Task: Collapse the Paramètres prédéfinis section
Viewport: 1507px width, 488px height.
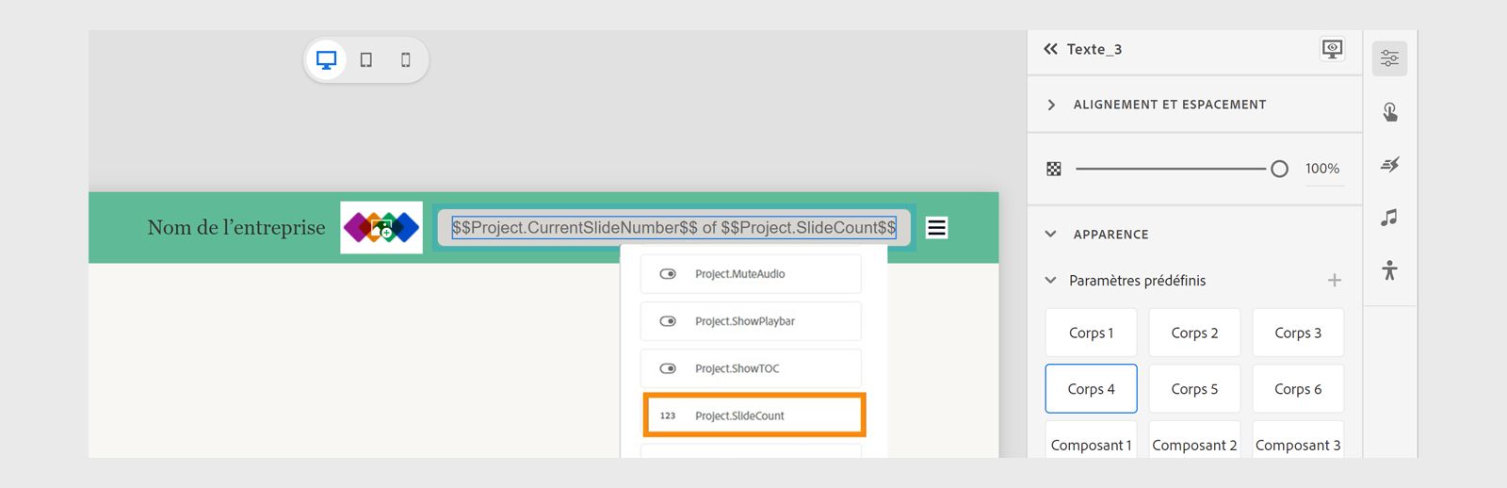Action: click(1050, 280)
